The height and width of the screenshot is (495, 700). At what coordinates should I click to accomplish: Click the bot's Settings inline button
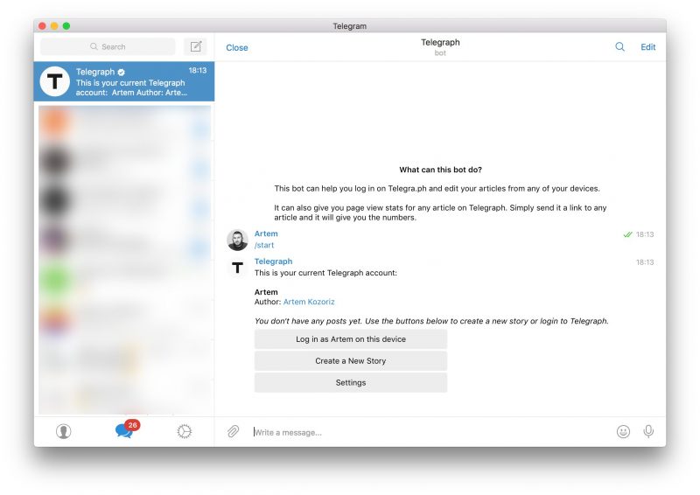[x=351, y=383]
